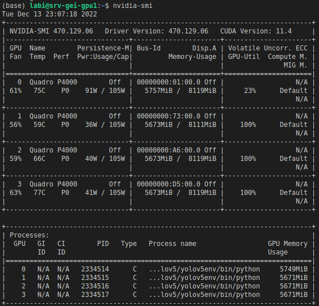Click the 75C temperature value
This screenshot has height=306, width=319.
(40, 91)
